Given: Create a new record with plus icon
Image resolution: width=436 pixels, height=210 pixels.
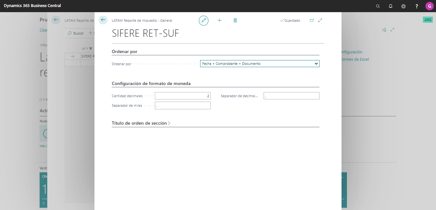Looking at the screenshot, I should (220, 20).
